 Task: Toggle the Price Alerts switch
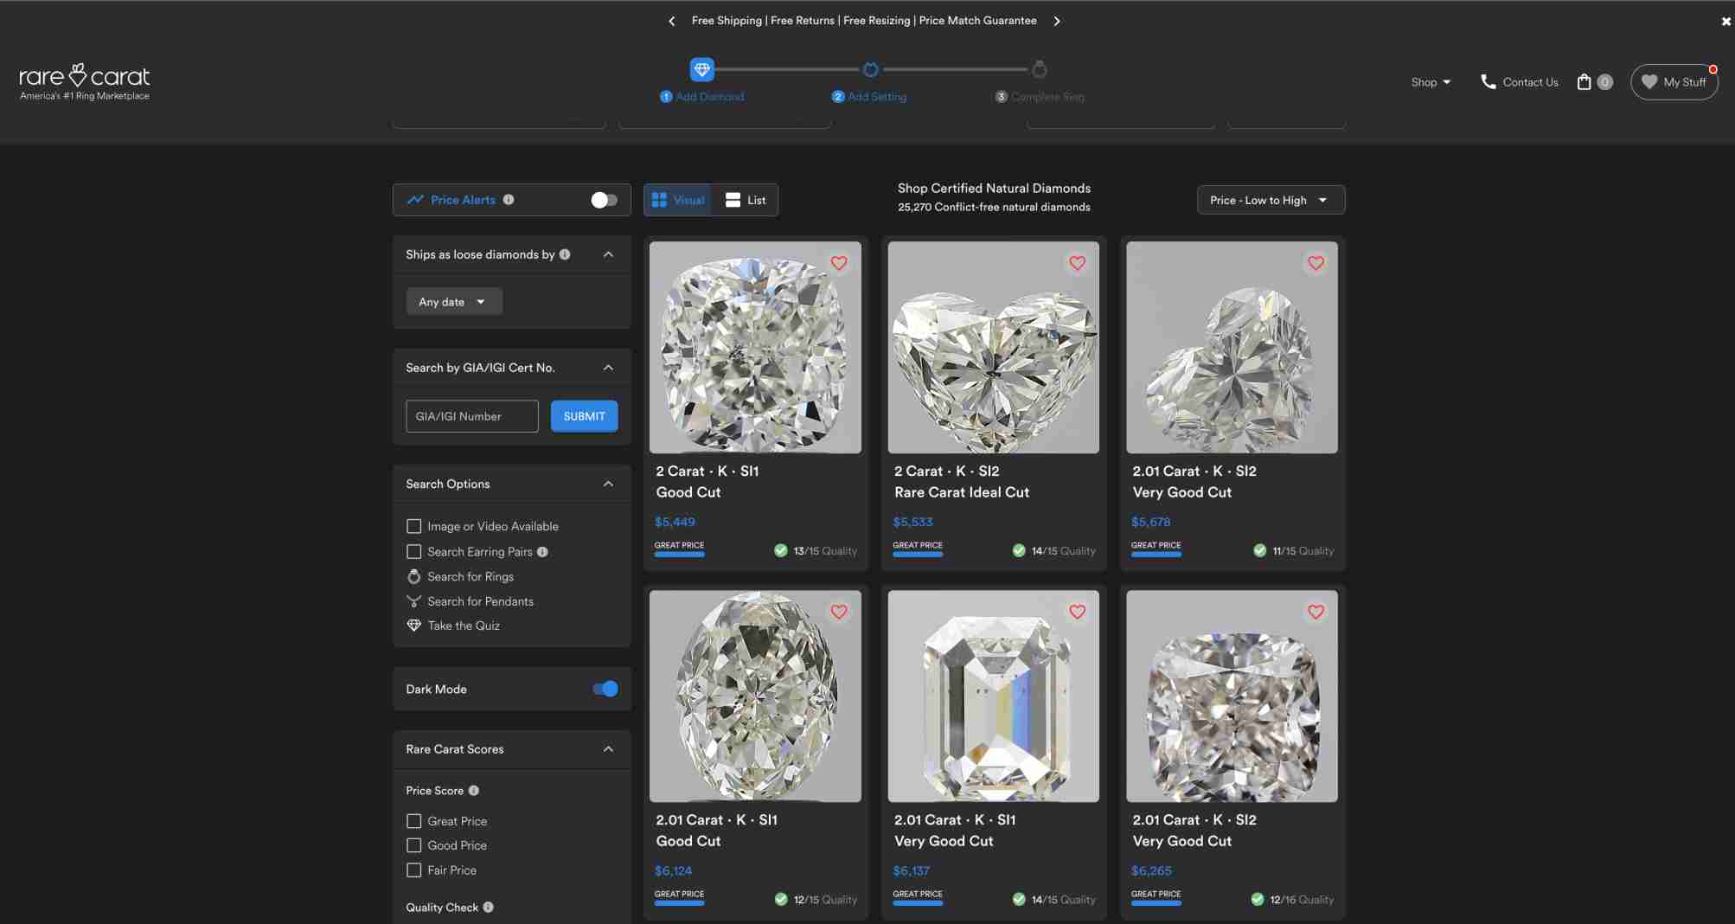[604, 200]
